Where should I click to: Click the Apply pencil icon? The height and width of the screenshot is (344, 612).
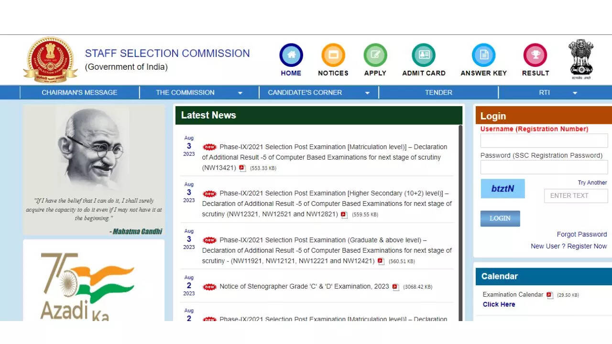point(375,55)
